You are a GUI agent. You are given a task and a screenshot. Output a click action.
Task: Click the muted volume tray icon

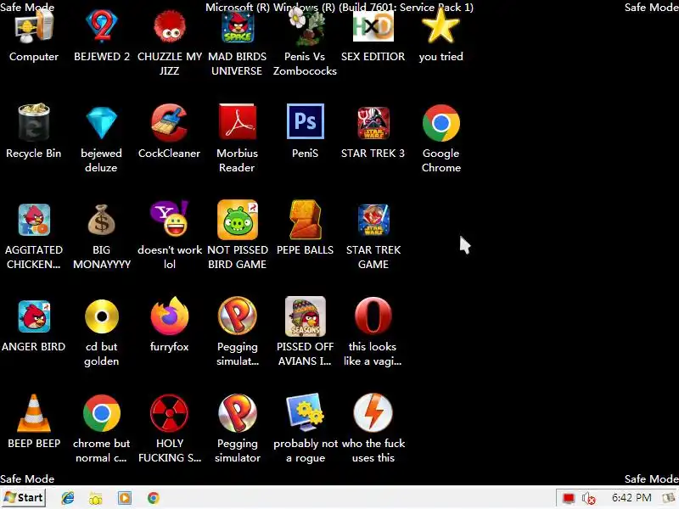coord(588,499)
